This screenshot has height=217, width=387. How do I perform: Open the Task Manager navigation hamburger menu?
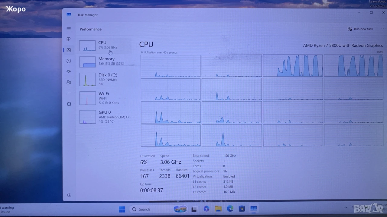[69, 29]
